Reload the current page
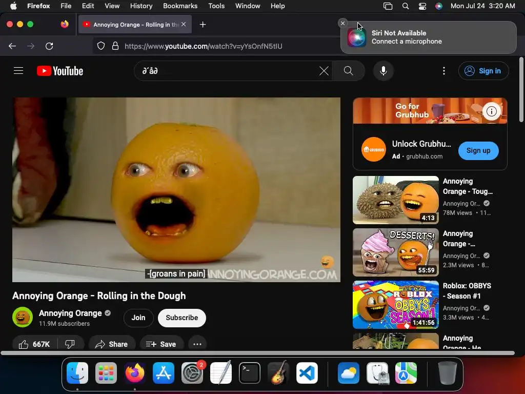The height and width of the screenshot is (394, 525). pyautogui.click(x=49, y=46)
